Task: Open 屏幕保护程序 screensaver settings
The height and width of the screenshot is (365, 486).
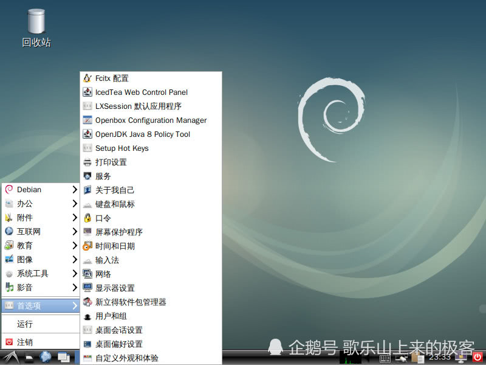Action: coord(151,232)
